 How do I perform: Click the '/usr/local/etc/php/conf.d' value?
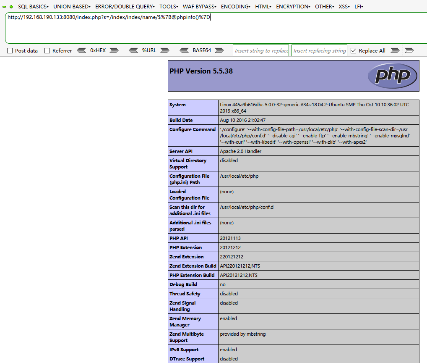(247, 207)
